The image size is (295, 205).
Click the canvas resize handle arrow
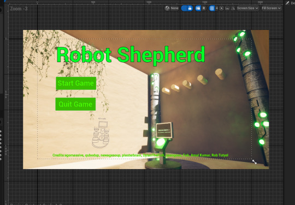255,162
